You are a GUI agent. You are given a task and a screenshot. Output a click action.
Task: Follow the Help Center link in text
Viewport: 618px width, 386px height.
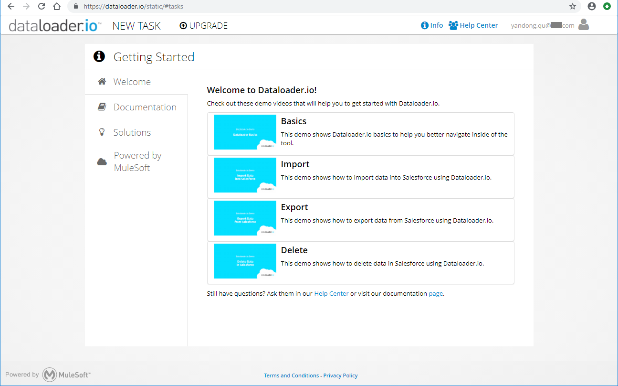coord(331,293)
